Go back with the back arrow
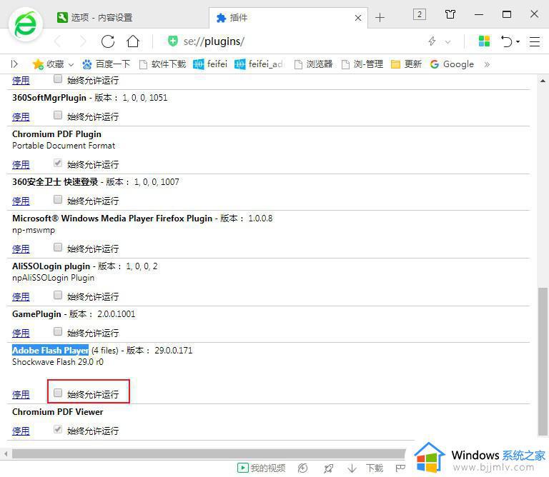This screenshot has width=549, height=477. point(58,41)
